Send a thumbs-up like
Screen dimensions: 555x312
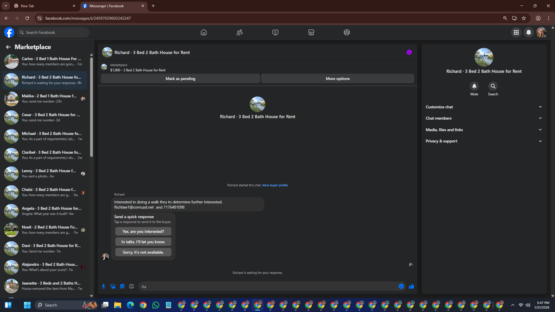[x=412, y=286]
